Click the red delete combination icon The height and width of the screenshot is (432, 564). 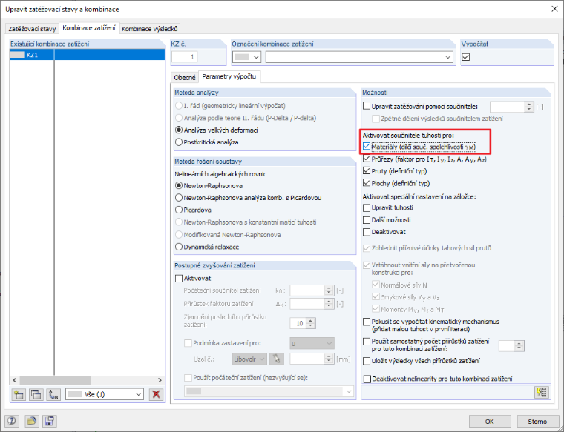[x=156, y=394]
